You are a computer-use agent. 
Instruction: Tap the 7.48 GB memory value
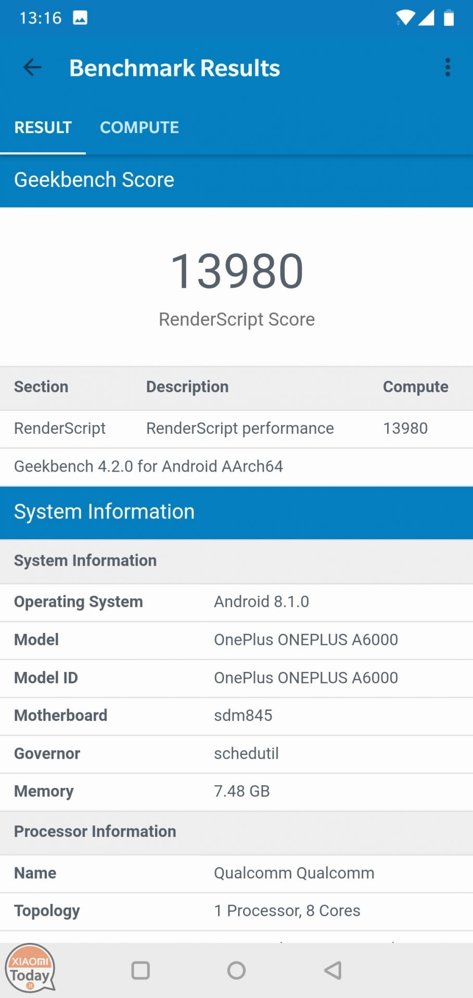click(x=242, y=792)
